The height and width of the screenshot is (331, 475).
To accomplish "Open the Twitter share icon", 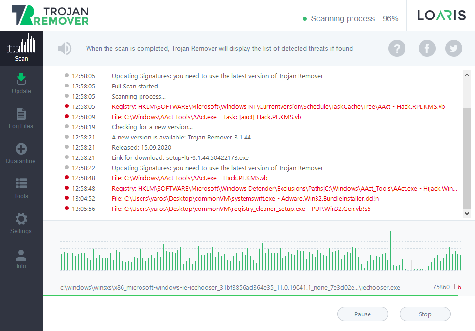I will [454, 49].
